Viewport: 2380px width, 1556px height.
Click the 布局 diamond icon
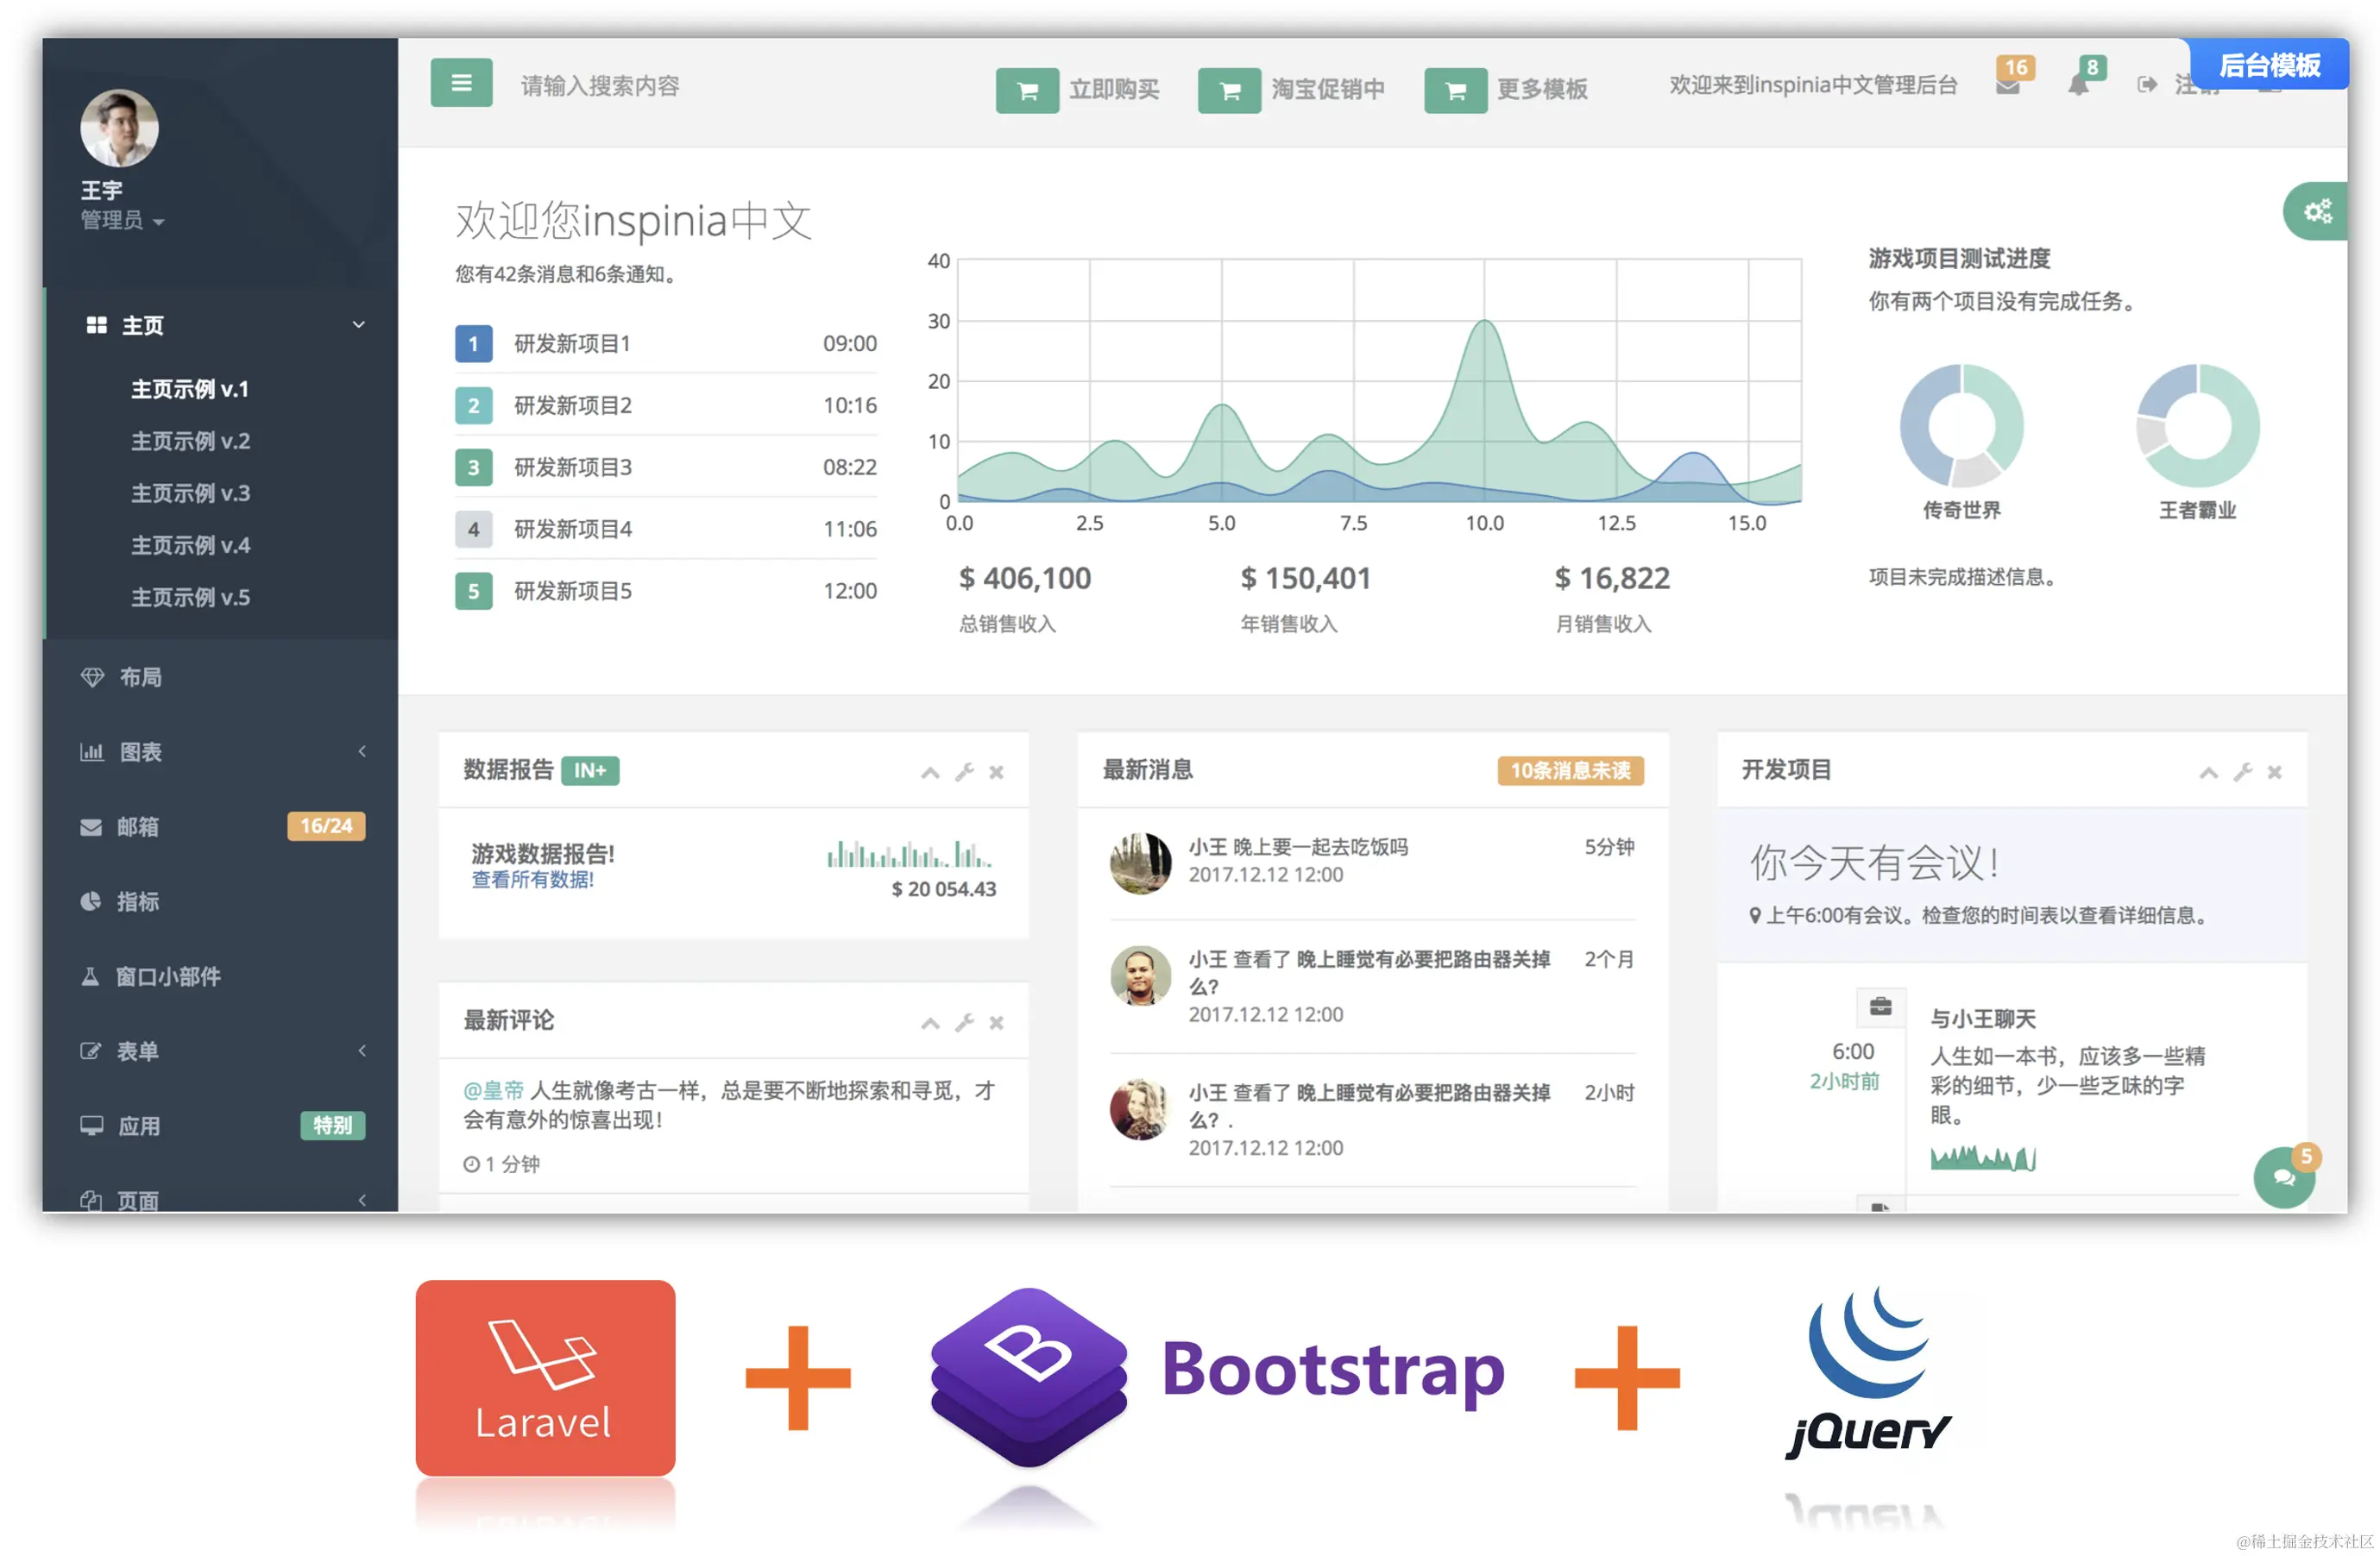[x=92, y=678]
